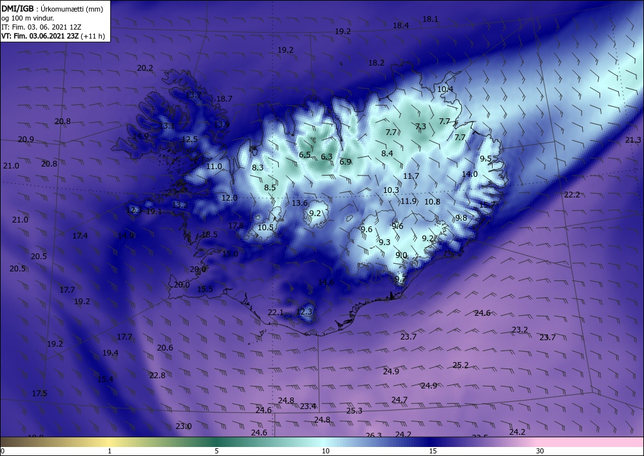Click the map value '14.6'

(326, 282)
